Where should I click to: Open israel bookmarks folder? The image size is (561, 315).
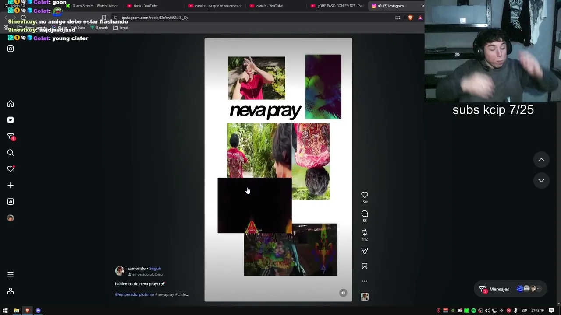[121, 28]
